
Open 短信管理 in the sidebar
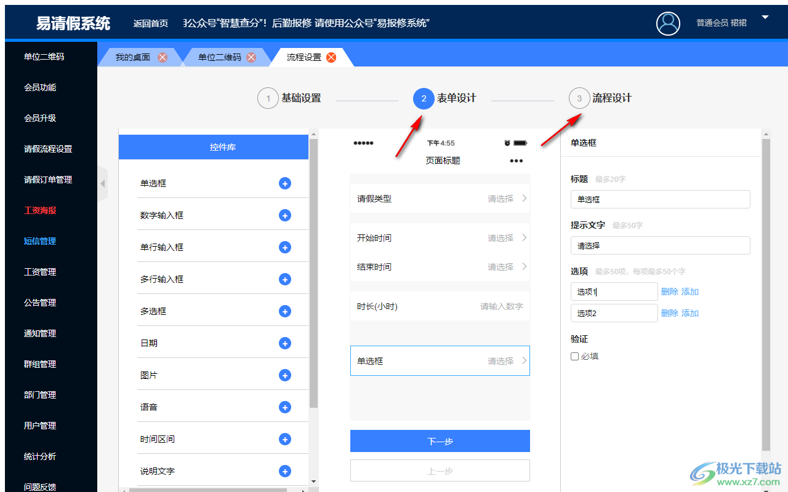[x=40, y=241]
